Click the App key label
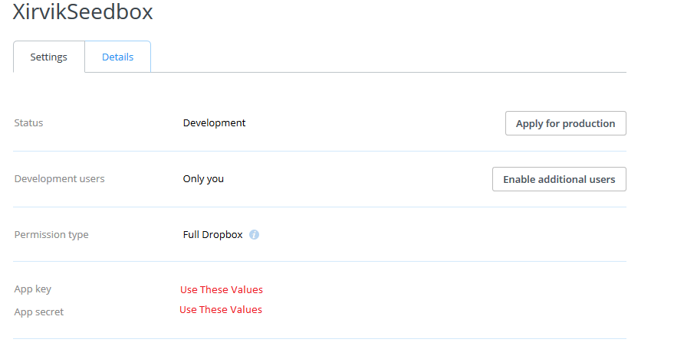The width and height of the screenshot is (674, 349). click(x=33, y=289)
